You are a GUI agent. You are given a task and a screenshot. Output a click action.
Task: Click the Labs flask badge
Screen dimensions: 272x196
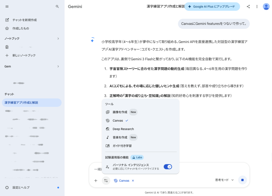[137, 157]
